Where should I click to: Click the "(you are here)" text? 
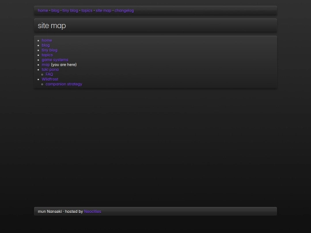point(64,65)
